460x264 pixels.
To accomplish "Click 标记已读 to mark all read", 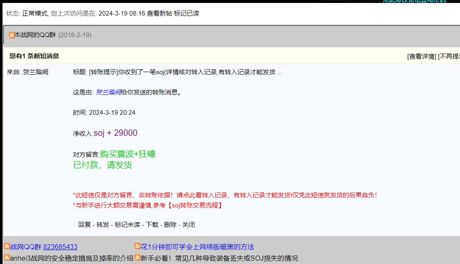I will pyautogui.click(x=186, y=13).
